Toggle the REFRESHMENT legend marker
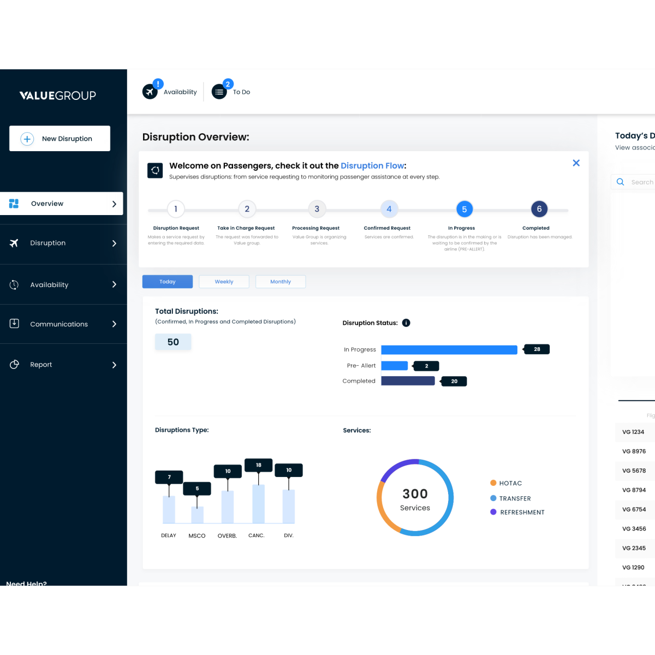Image resolution: width=655 pixels, height=655 pixels. [x=493, y=512]
